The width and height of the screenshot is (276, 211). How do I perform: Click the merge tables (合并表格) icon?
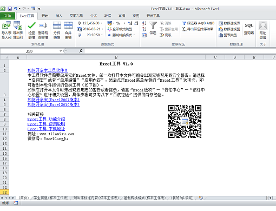68,25
